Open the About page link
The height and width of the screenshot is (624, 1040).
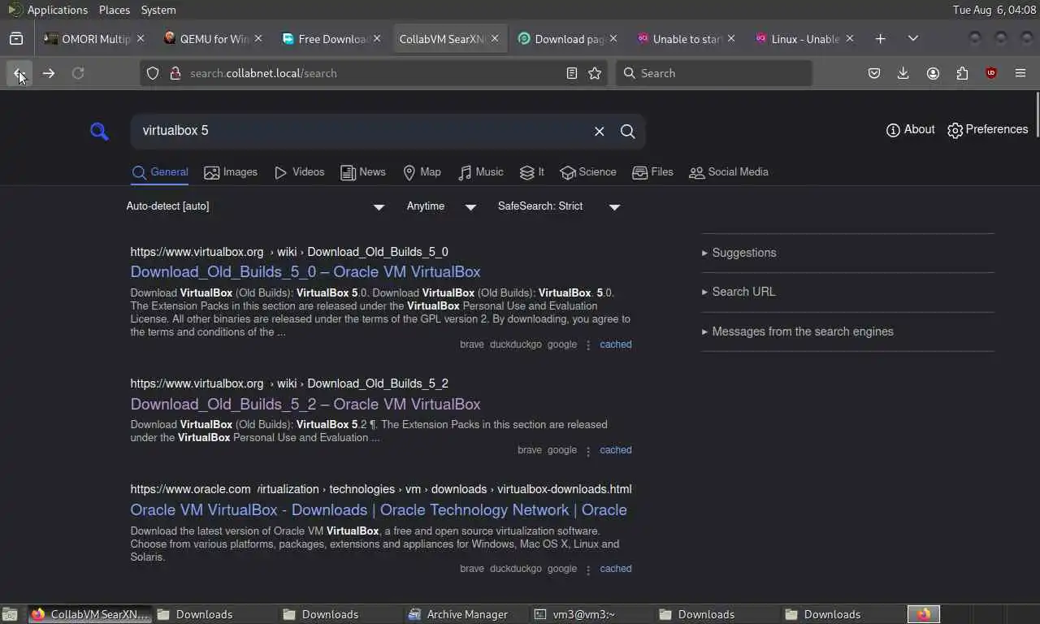(910, 130)
